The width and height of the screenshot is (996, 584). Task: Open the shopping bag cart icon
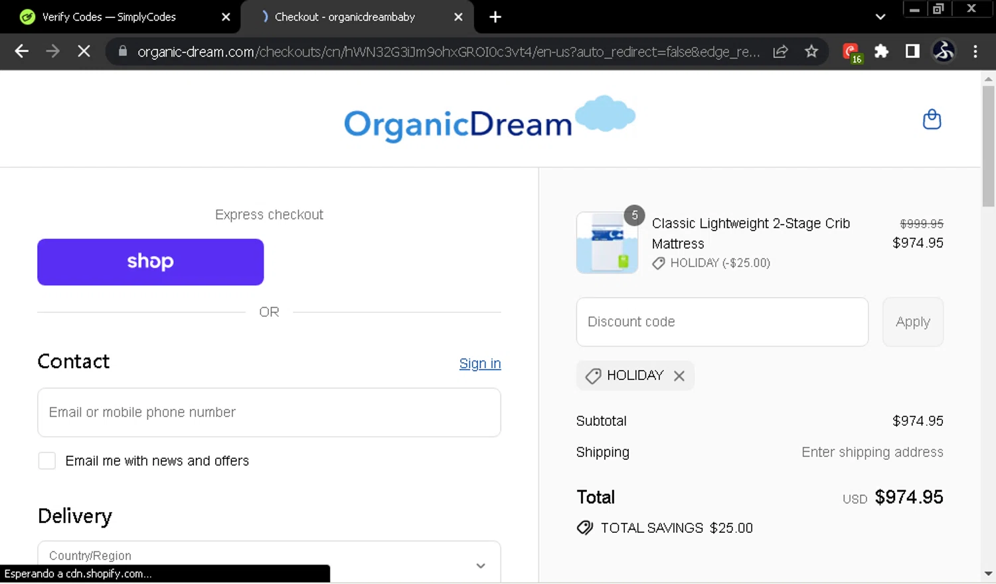pos(932,120)
